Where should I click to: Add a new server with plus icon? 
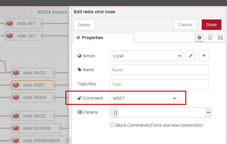coord(204,56)
